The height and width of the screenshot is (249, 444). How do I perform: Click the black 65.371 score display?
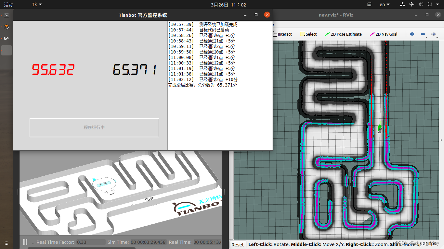pyautogui.click(x=135, y=70)
